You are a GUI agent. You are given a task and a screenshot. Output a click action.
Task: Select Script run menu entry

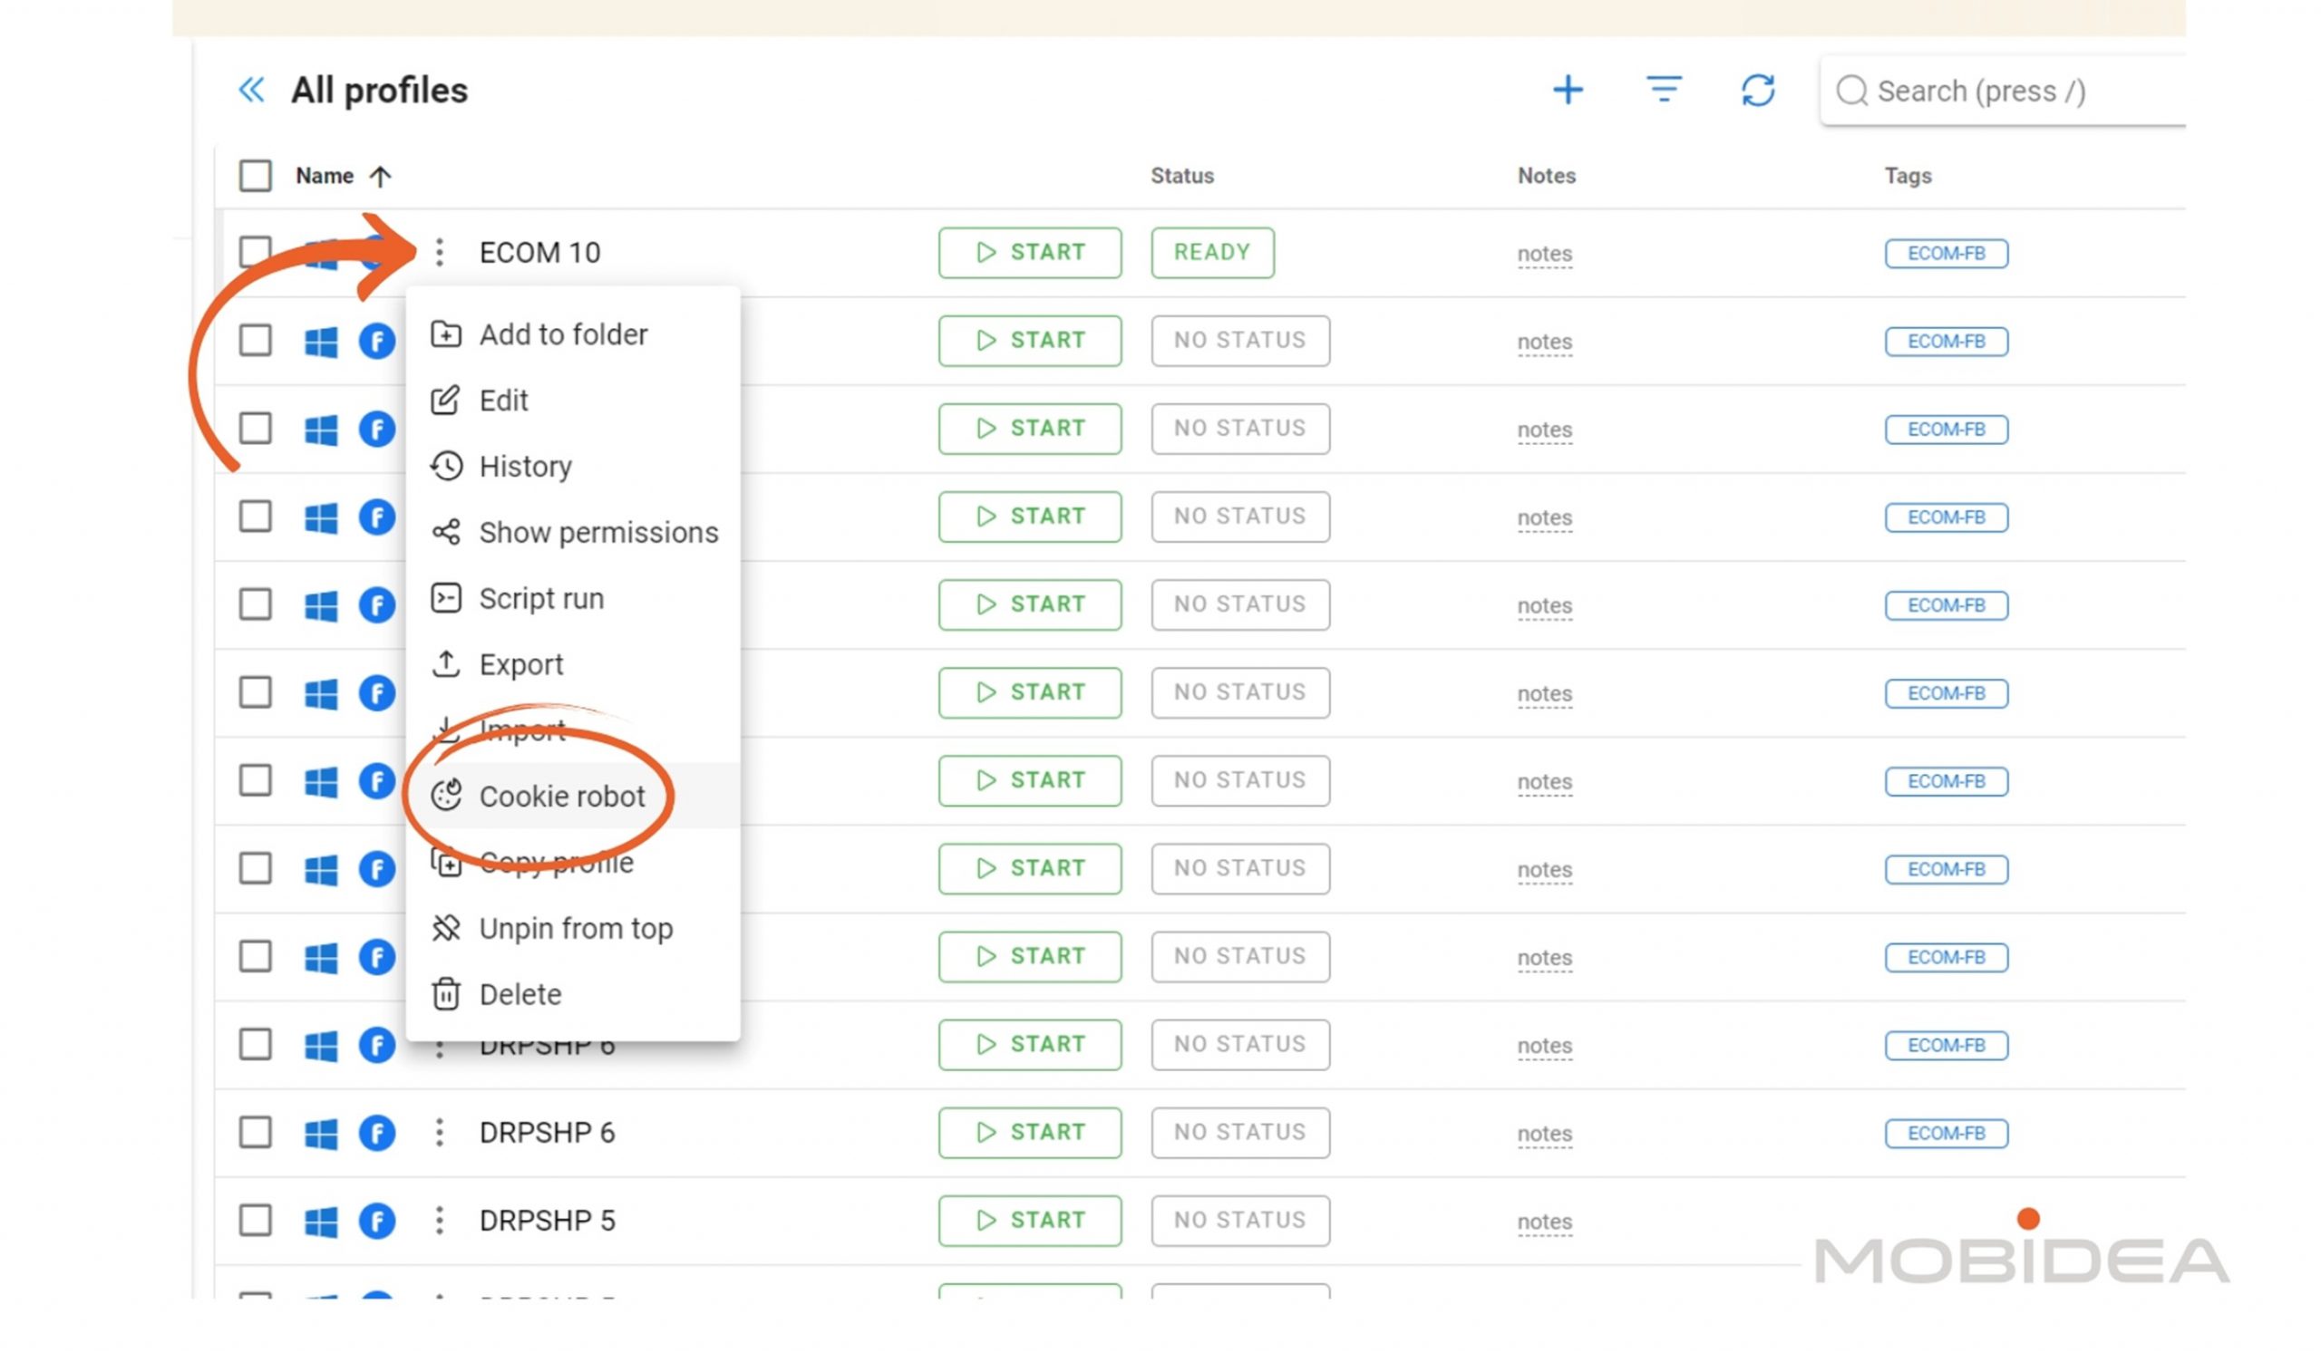coord(573,598)
